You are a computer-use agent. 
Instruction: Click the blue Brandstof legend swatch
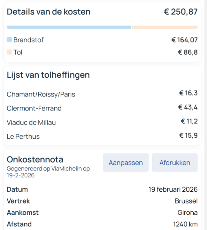click(x=9, y=40)
